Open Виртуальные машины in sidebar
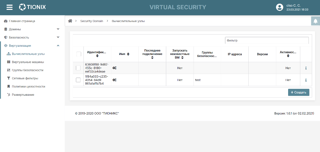The width and height of the screenshot is (320, 152). [28, 62]
